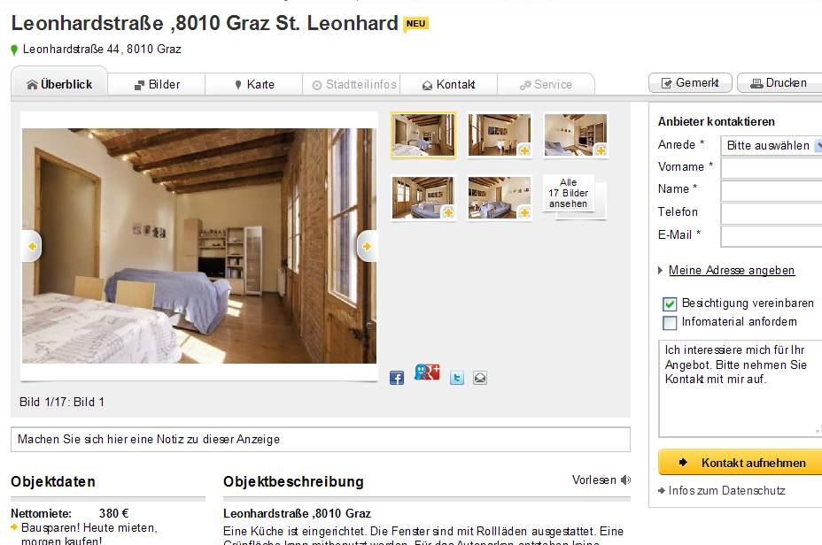This screenshot has width=822, height=545.
Task: Click the green map pin beside address
Action: (x=14, y=50)
